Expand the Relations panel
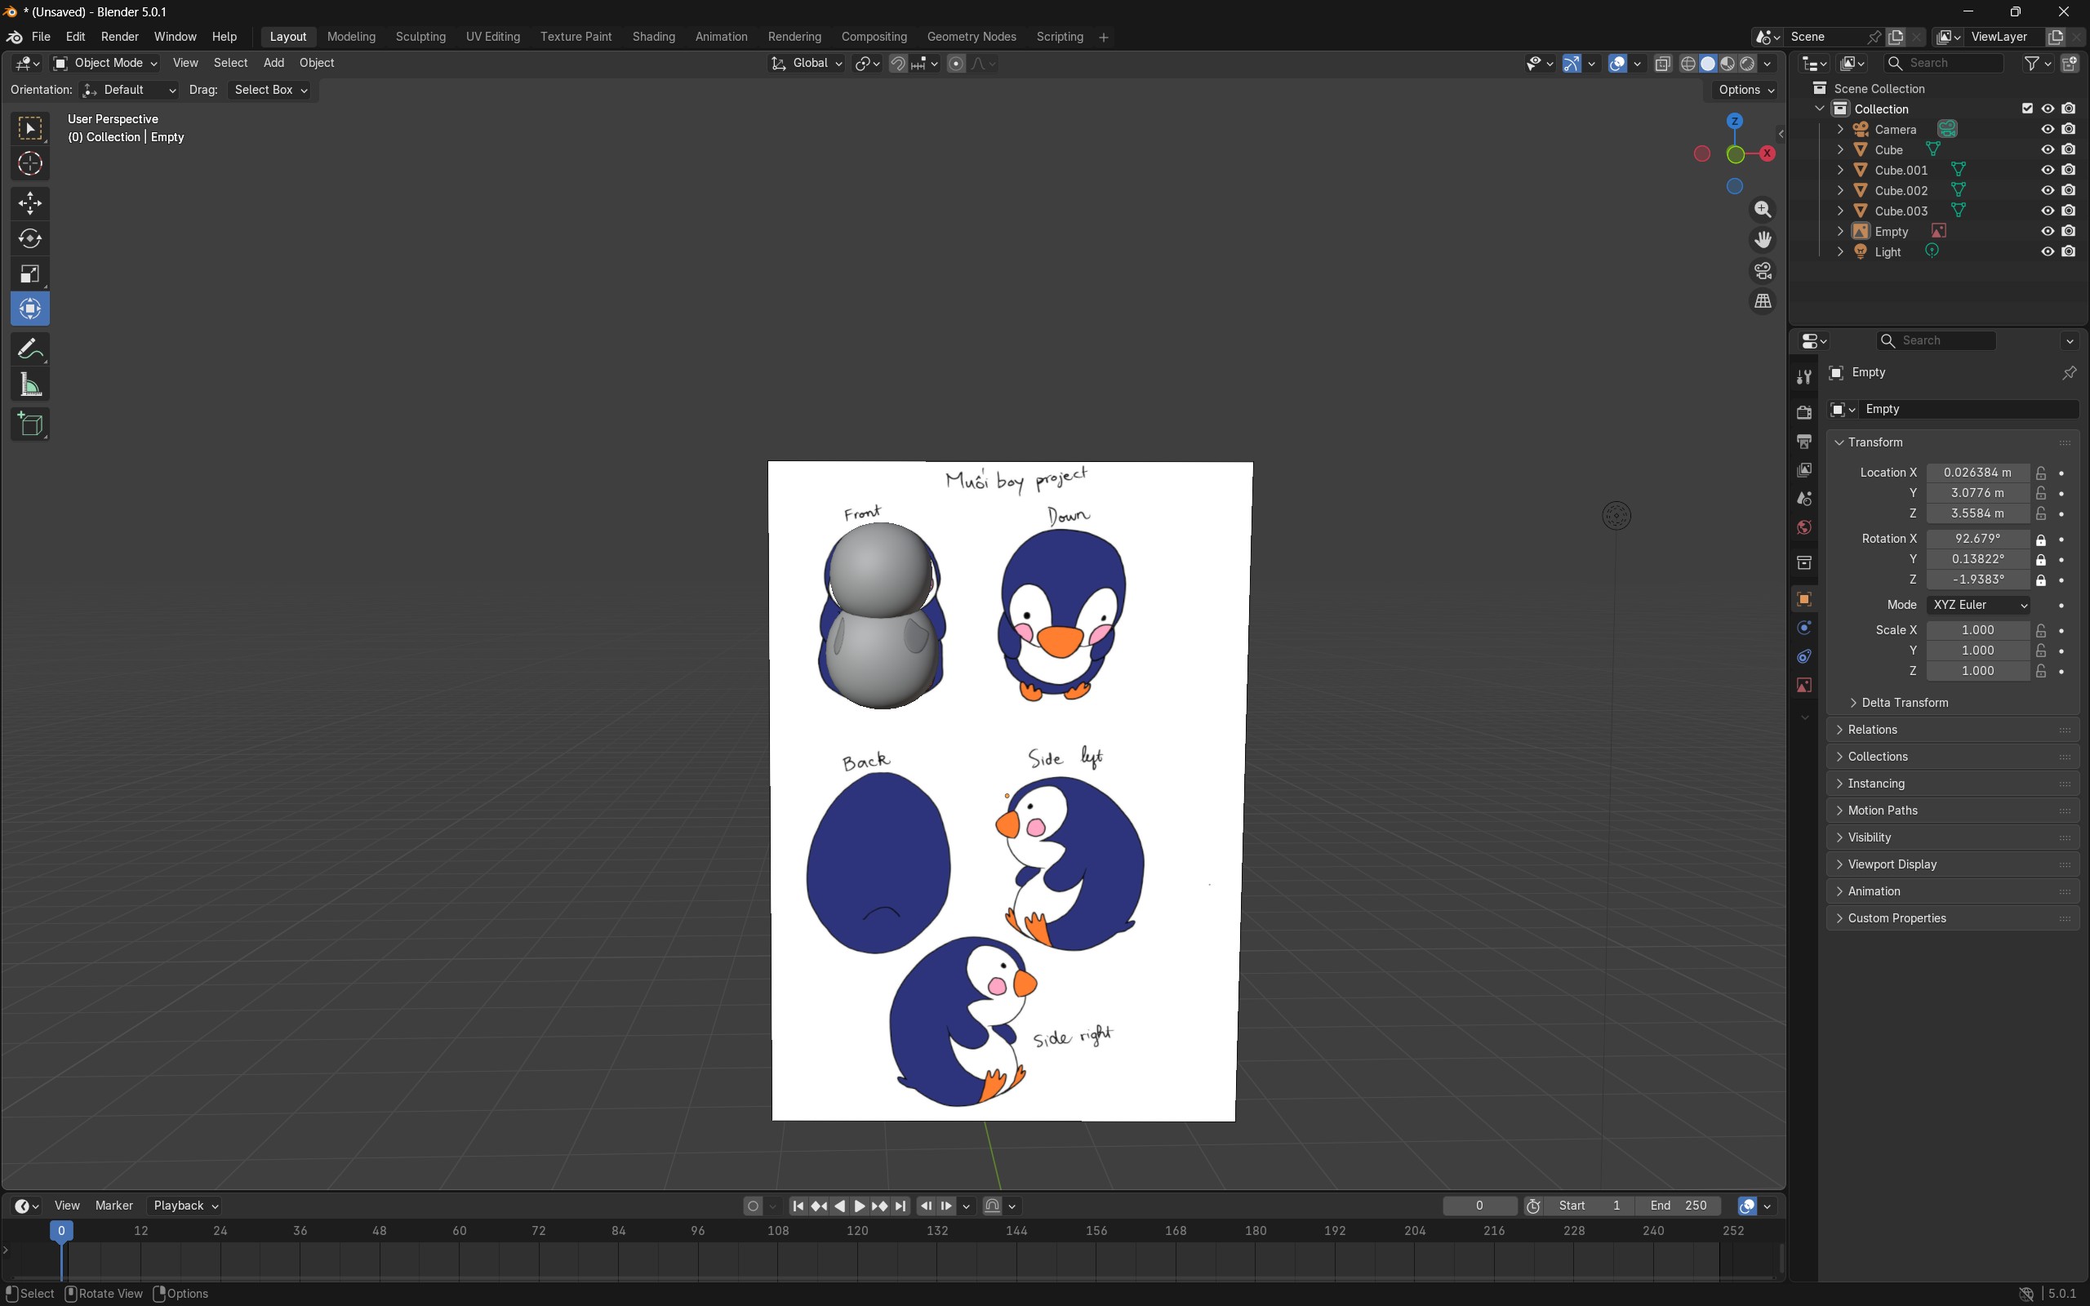The height and width of the screenshot is (1306, 2090). tap(1871, 730)
